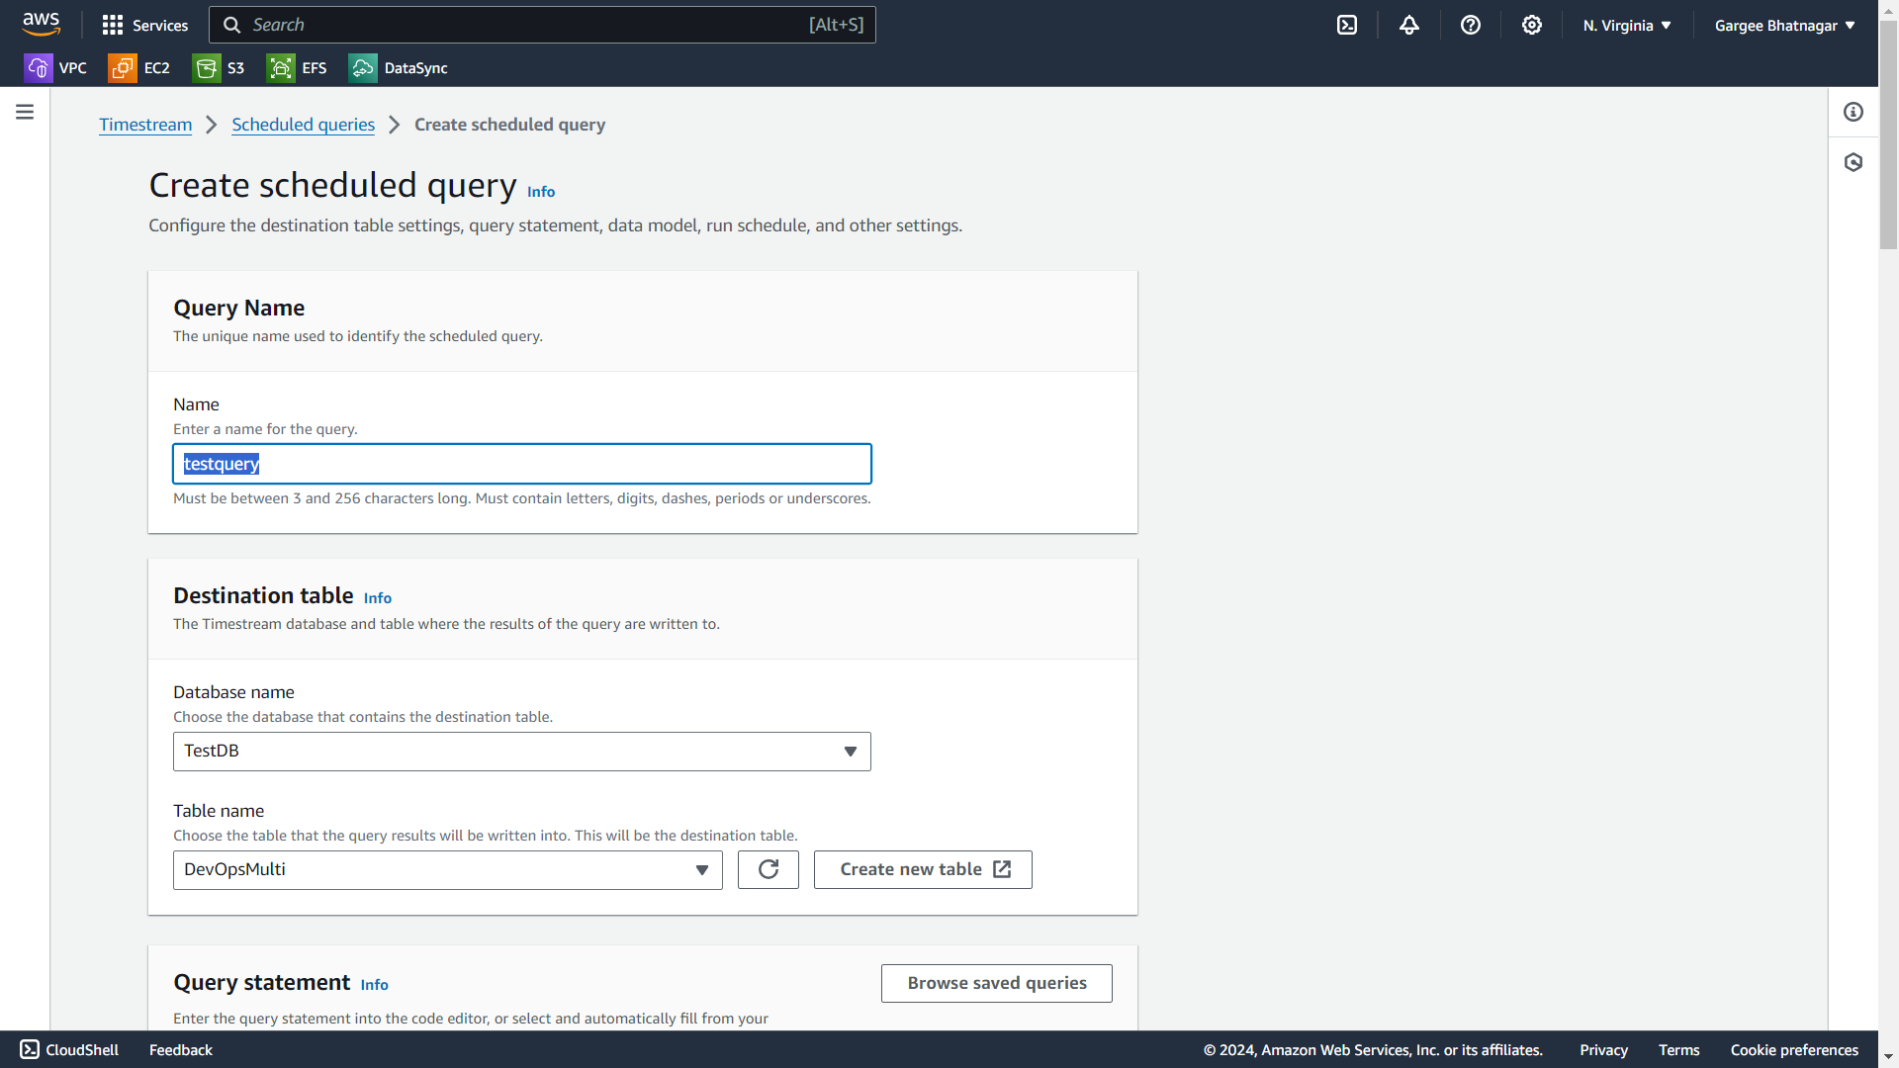The width and height of the screenshot is (1899, 1068).
Task: Go to Scheduled queries breadcrumb link
Action: [x=303, y=125]
